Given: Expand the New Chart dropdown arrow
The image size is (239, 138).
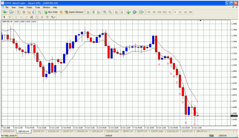Looking at the screenshot, I should click(7, 12).
